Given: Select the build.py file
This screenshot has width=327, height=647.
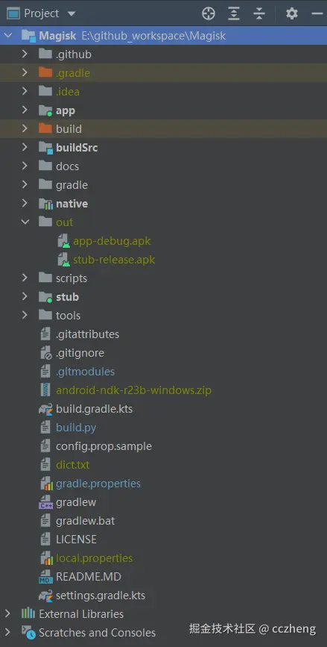Looking at the screenshot, I should tap(76, 428).
